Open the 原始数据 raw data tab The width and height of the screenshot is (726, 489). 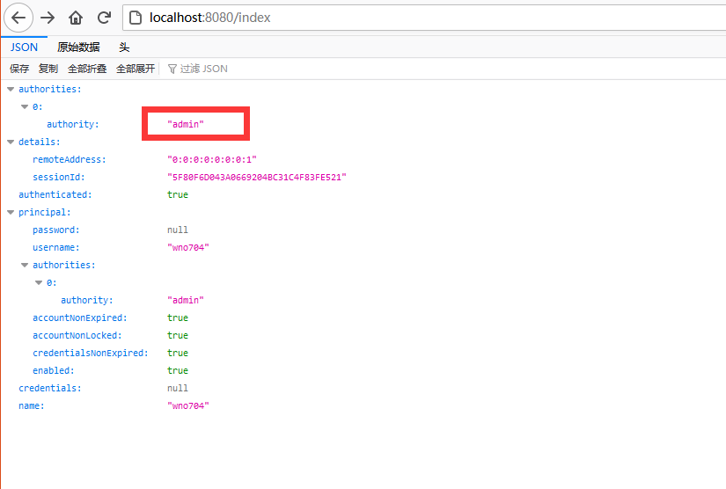click(78, 47)
